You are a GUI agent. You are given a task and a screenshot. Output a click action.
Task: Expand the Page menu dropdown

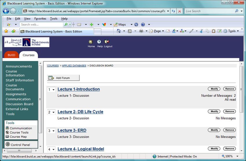pyautogui.click(x=163, y=31)
